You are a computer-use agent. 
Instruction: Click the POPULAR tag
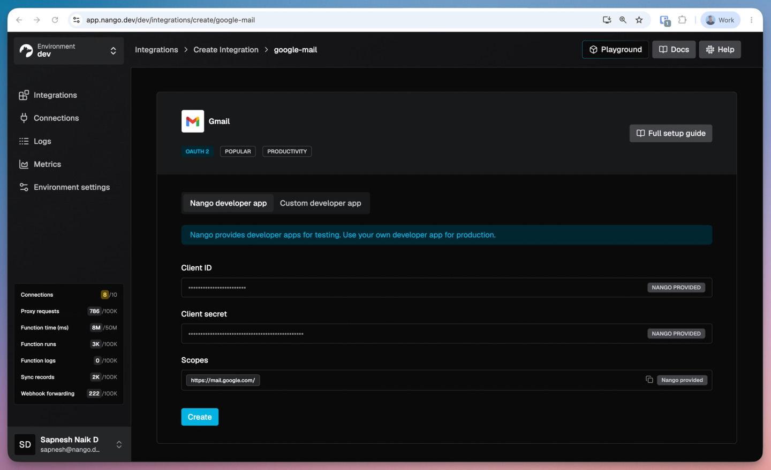(238, 151)
